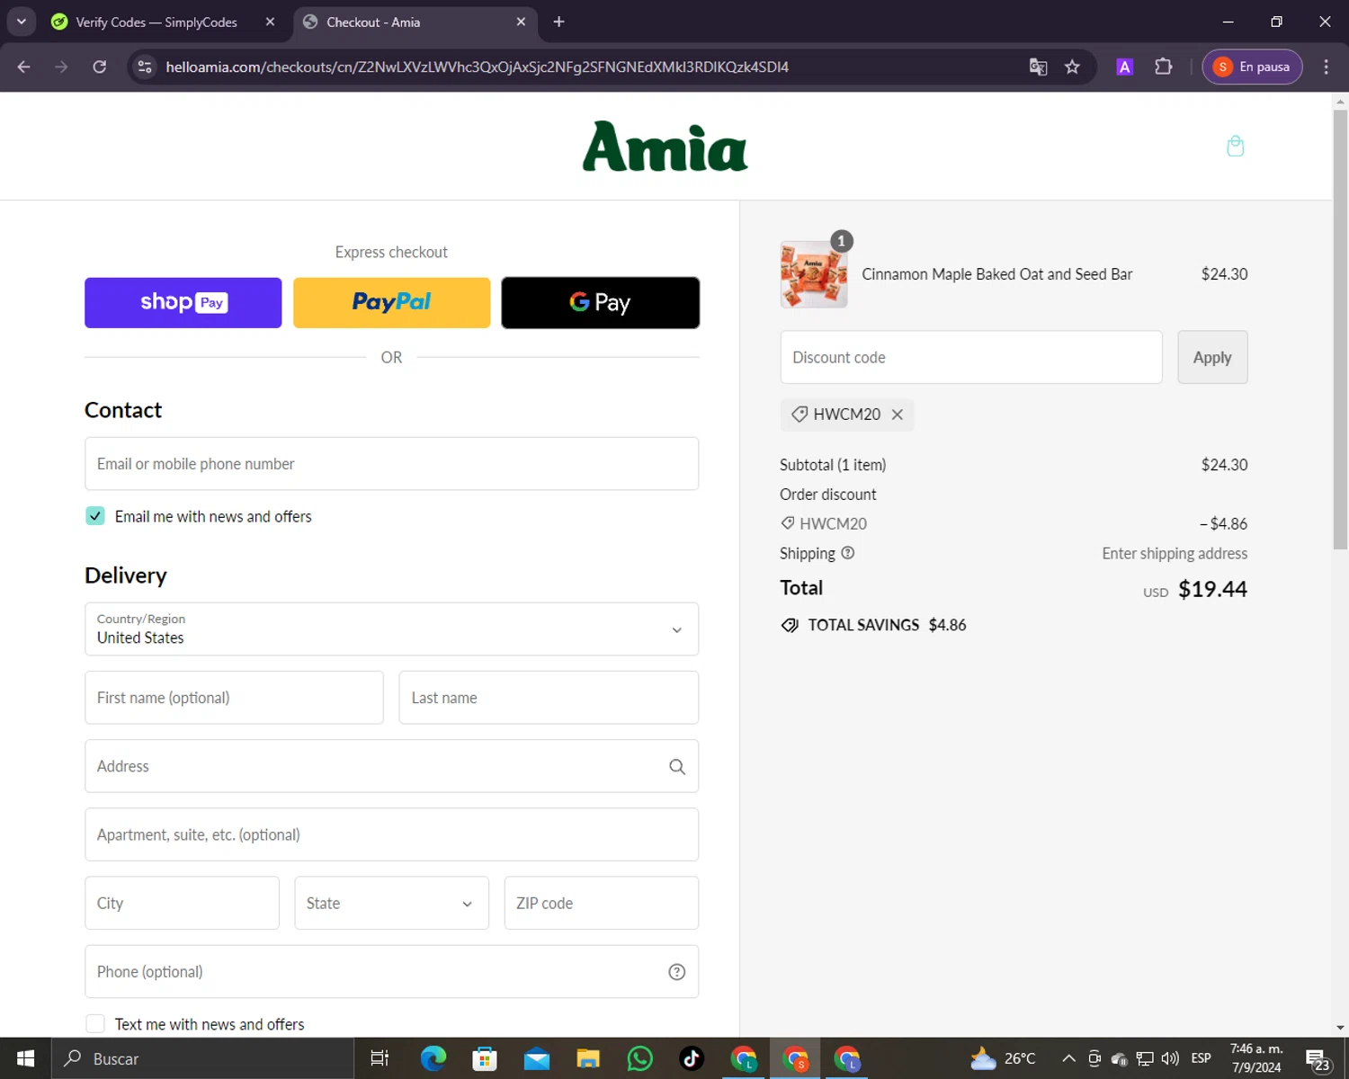Click the Amia logo
The width and height of the screenshot is (1349, 1079).
click(x=665, y=147)
